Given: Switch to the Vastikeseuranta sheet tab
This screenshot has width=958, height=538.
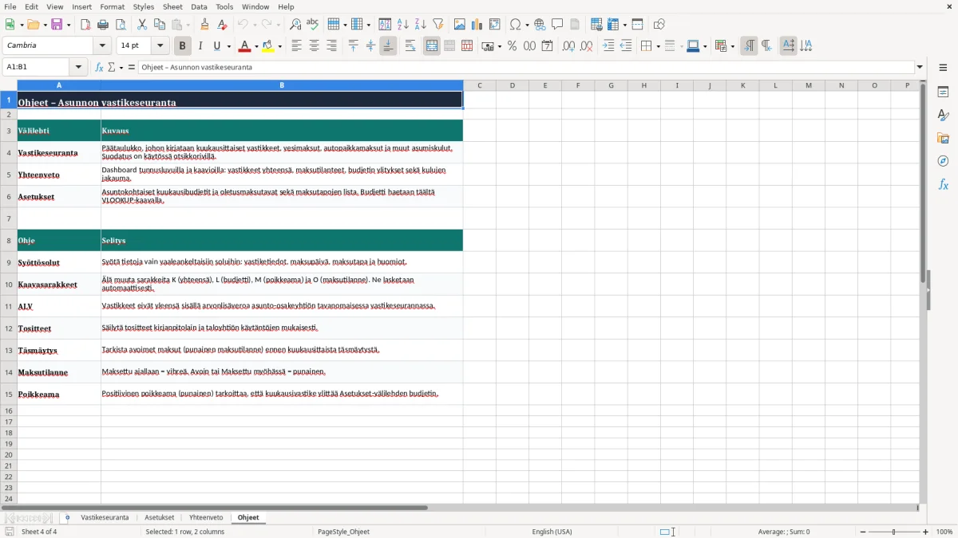Looking at the screenshot, I should click(105, 518).
